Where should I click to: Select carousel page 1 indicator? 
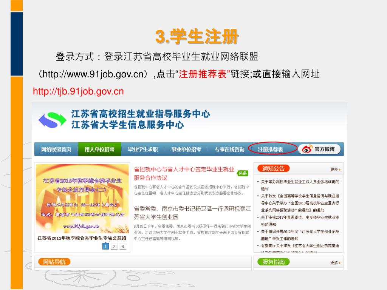pos(105,246)
